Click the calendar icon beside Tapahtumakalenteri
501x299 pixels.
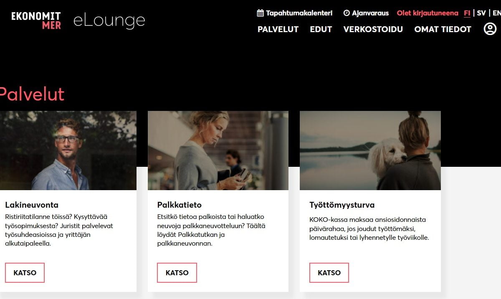261,13
